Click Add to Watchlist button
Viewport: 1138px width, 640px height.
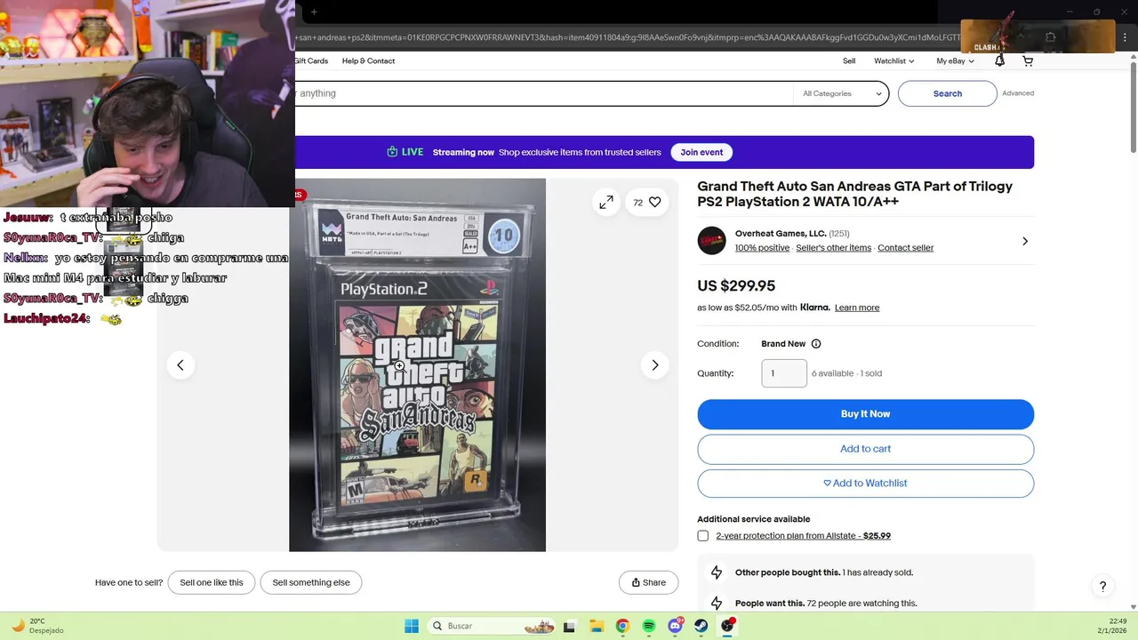865,484
